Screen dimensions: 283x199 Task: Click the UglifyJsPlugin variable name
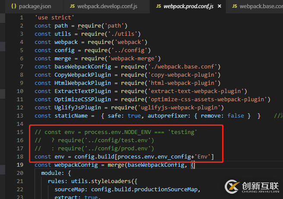[76, 107]
